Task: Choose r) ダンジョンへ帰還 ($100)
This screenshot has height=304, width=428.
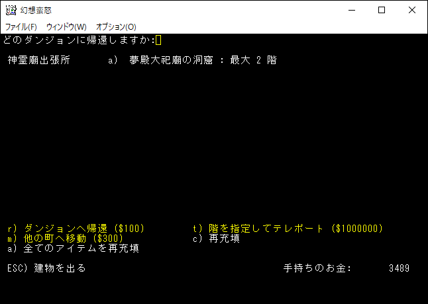Action: coord(76,229)
